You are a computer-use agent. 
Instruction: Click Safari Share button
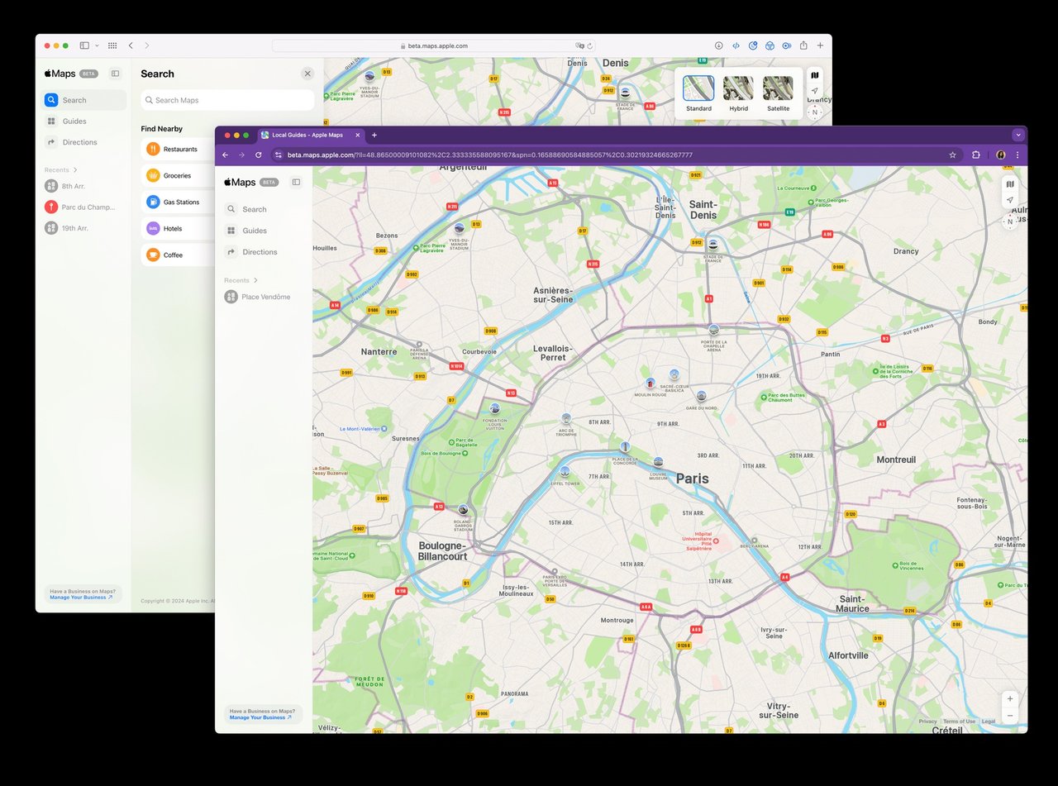click(803, 45)
